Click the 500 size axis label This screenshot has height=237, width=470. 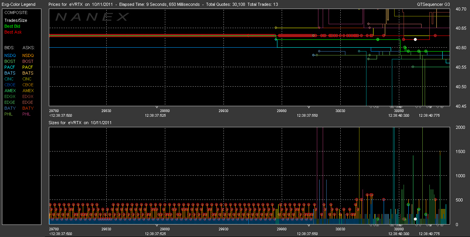459,200
